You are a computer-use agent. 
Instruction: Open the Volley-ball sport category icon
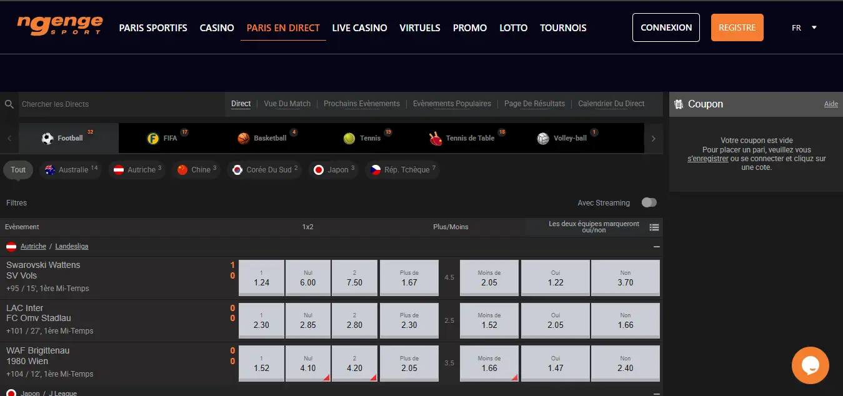[543, 137]
